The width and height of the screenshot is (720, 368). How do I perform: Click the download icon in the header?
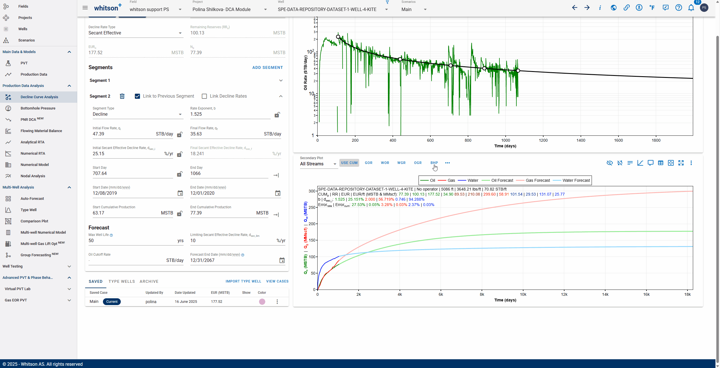tap(639, 8)
